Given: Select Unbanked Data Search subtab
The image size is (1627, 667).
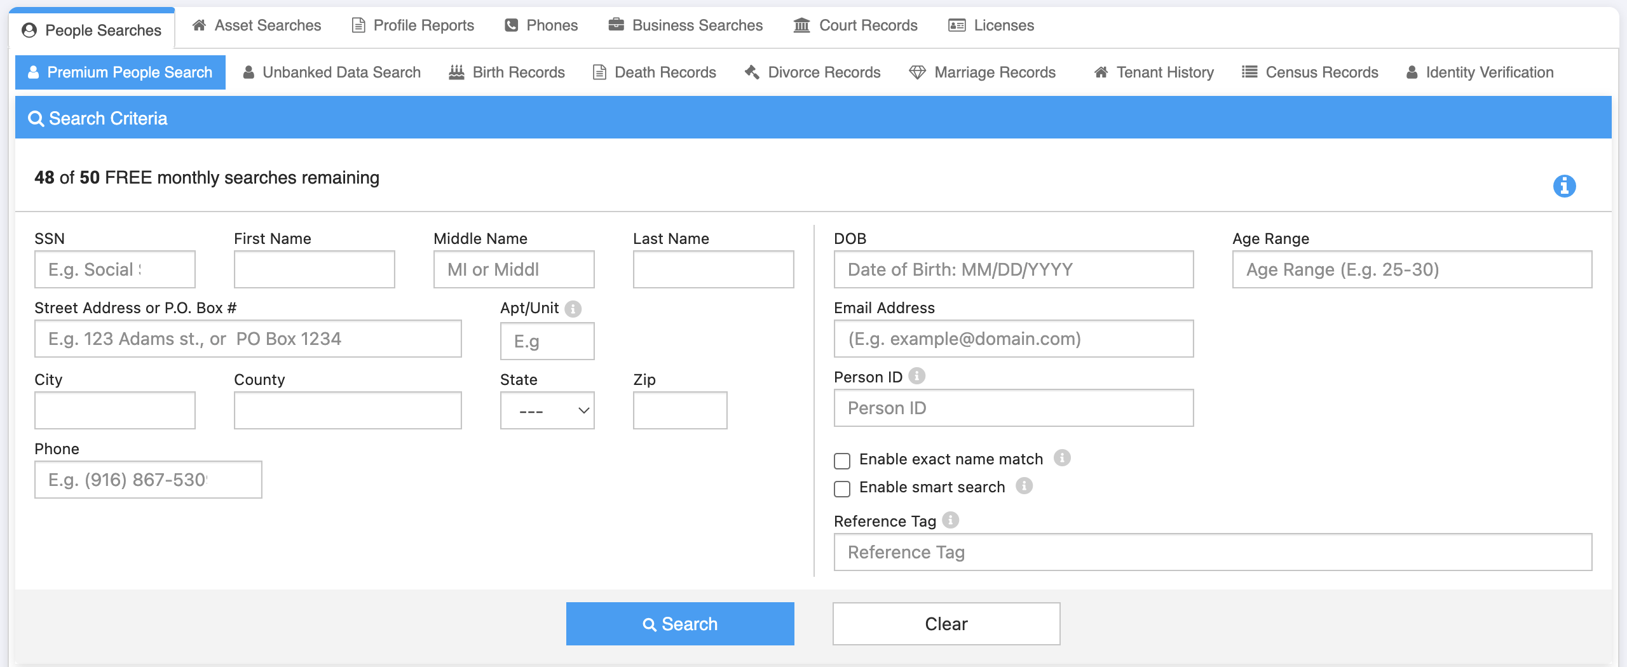Looking at the screenshot, I should click(x=332, y=72).
